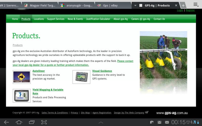202x126 pixels.
Task: Open the Support Services menu item
Action: click(56, 19)
